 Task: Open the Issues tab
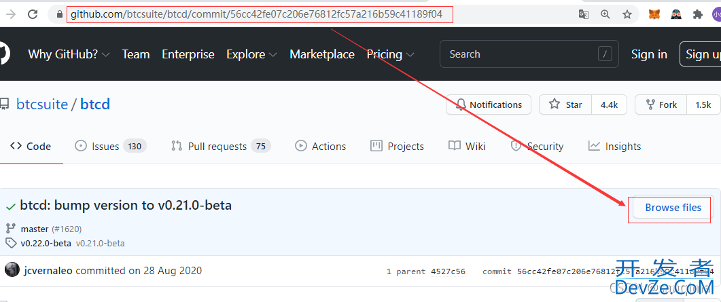click(110, 147)
